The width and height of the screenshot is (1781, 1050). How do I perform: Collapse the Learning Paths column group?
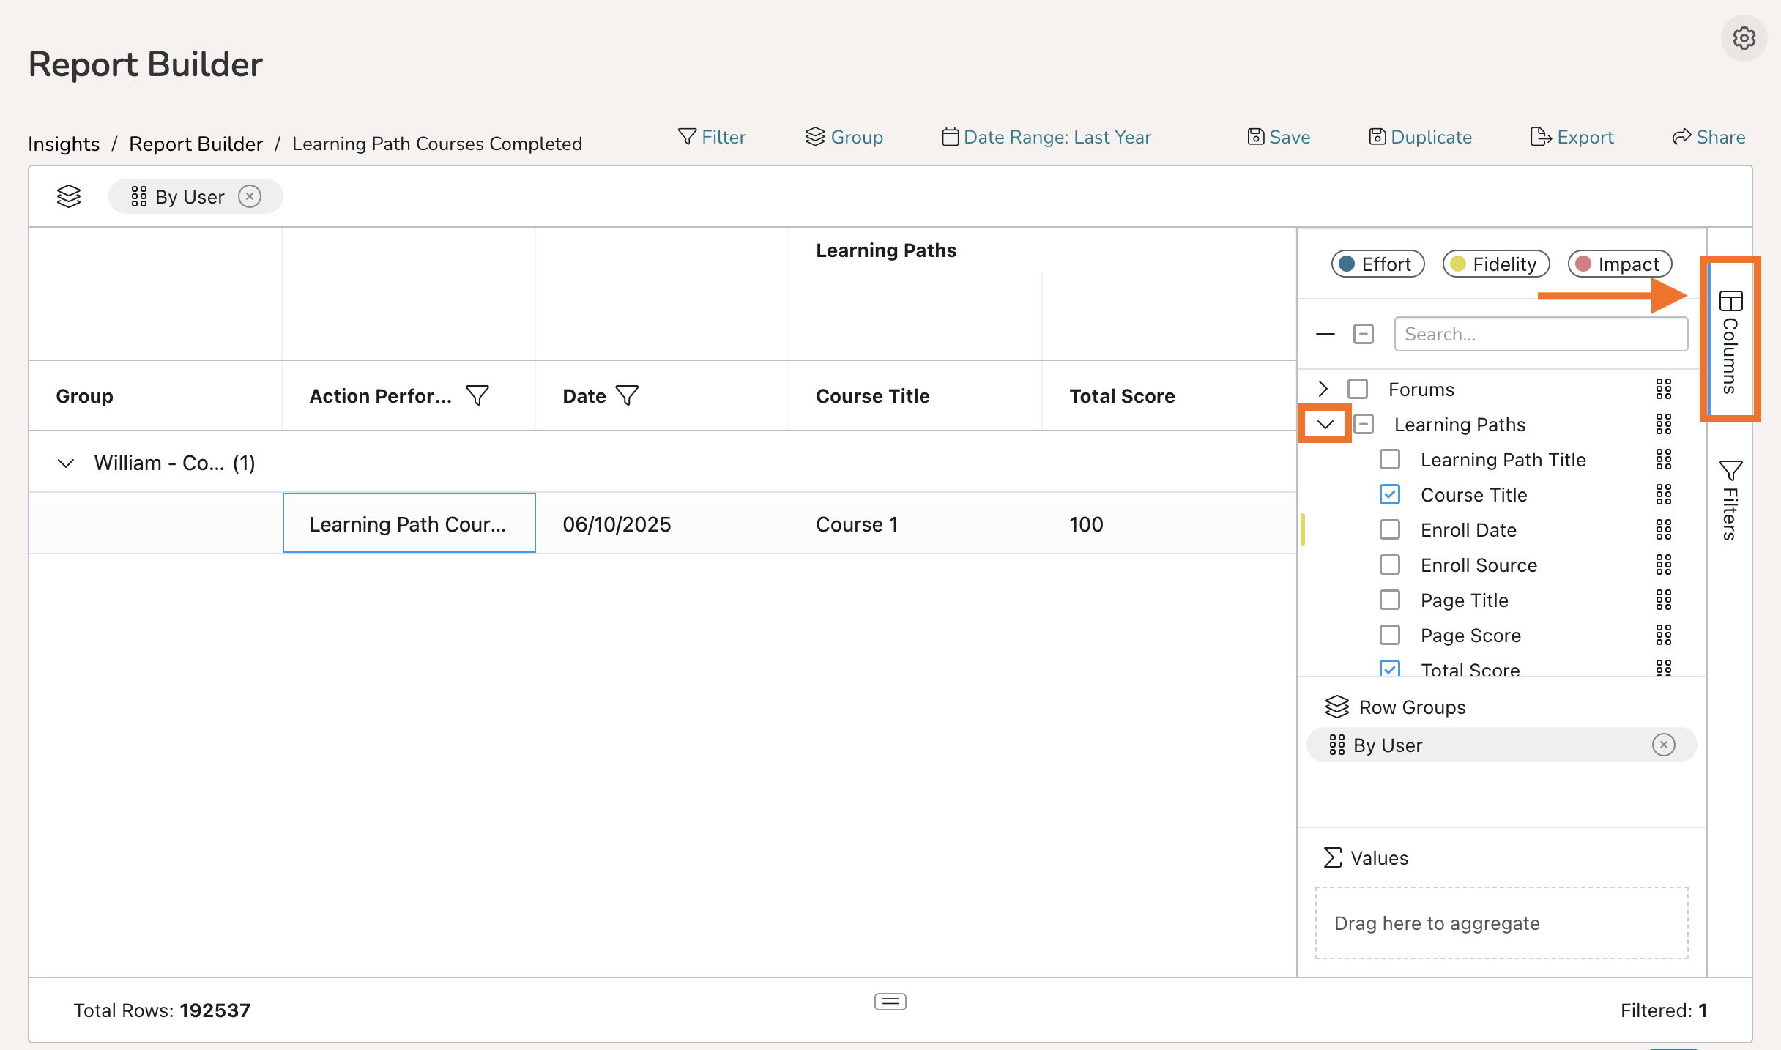(1325, 424)
